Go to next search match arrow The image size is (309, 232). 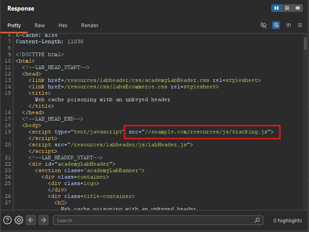pos(43,220)
